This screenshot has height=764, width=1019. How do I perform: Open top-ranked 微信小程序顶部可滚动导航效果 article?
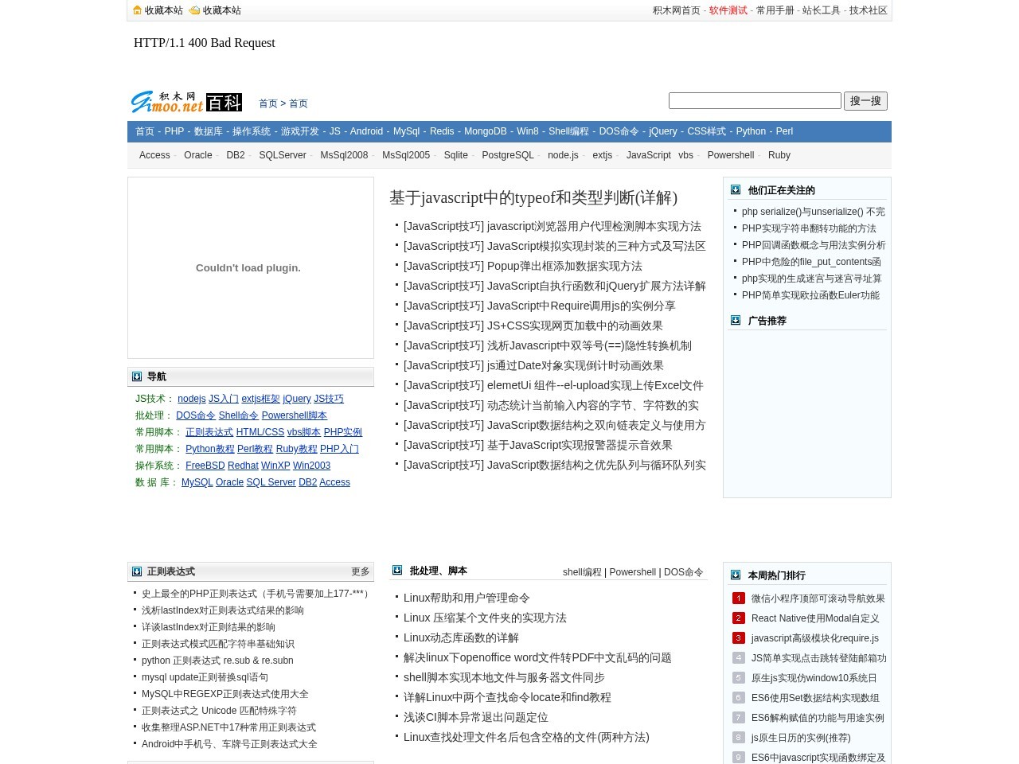point(818,598)
